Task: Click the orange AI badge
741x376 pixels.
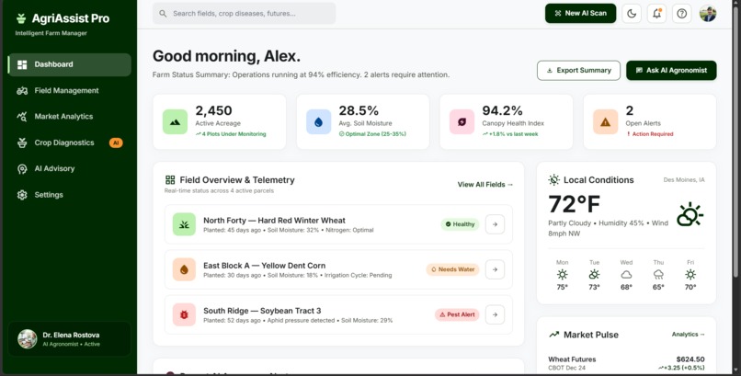Action: (116, 142)
